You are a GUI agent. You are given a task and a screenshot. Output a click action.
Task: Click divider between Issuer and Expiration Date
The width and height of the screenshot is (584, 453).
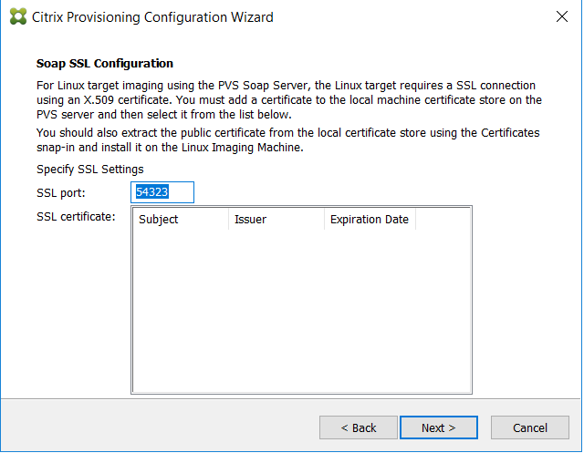(x=325, y=220)
